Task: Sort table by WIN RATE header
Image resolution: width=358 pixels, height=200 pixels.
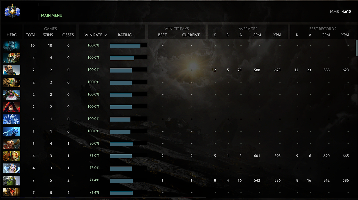Action: [93, 35]
